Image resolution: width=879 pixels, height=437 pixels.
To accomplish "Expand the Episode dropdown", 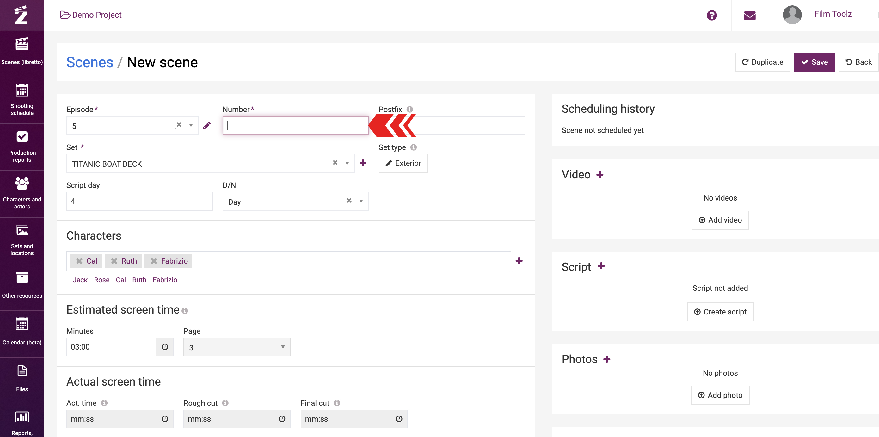I will coord(191,125).
